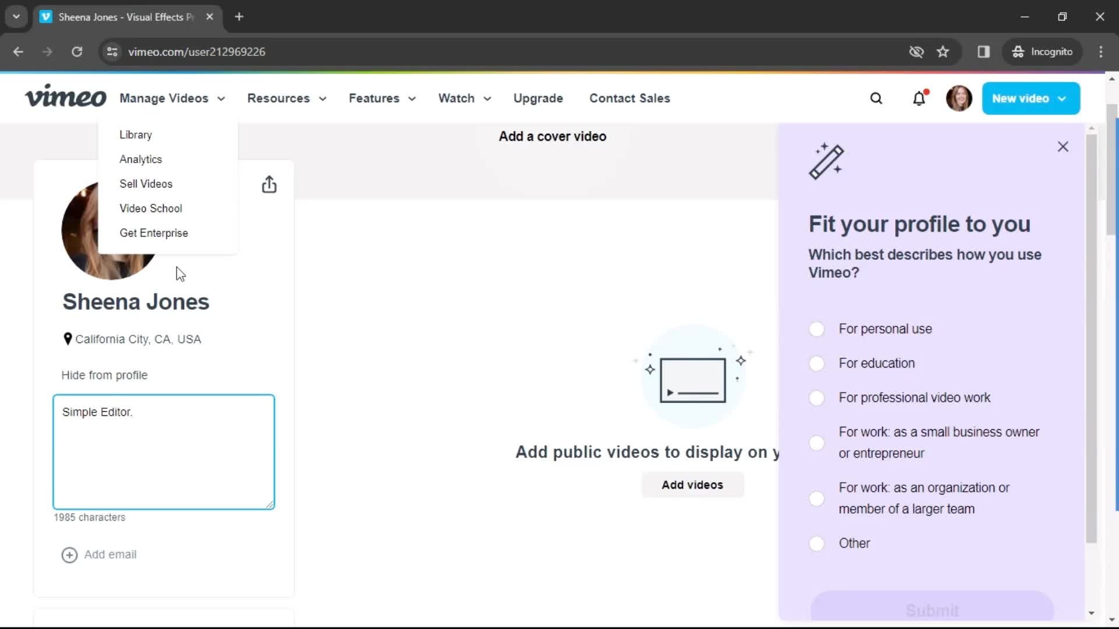Bookmark this page with the star icon

943,52
